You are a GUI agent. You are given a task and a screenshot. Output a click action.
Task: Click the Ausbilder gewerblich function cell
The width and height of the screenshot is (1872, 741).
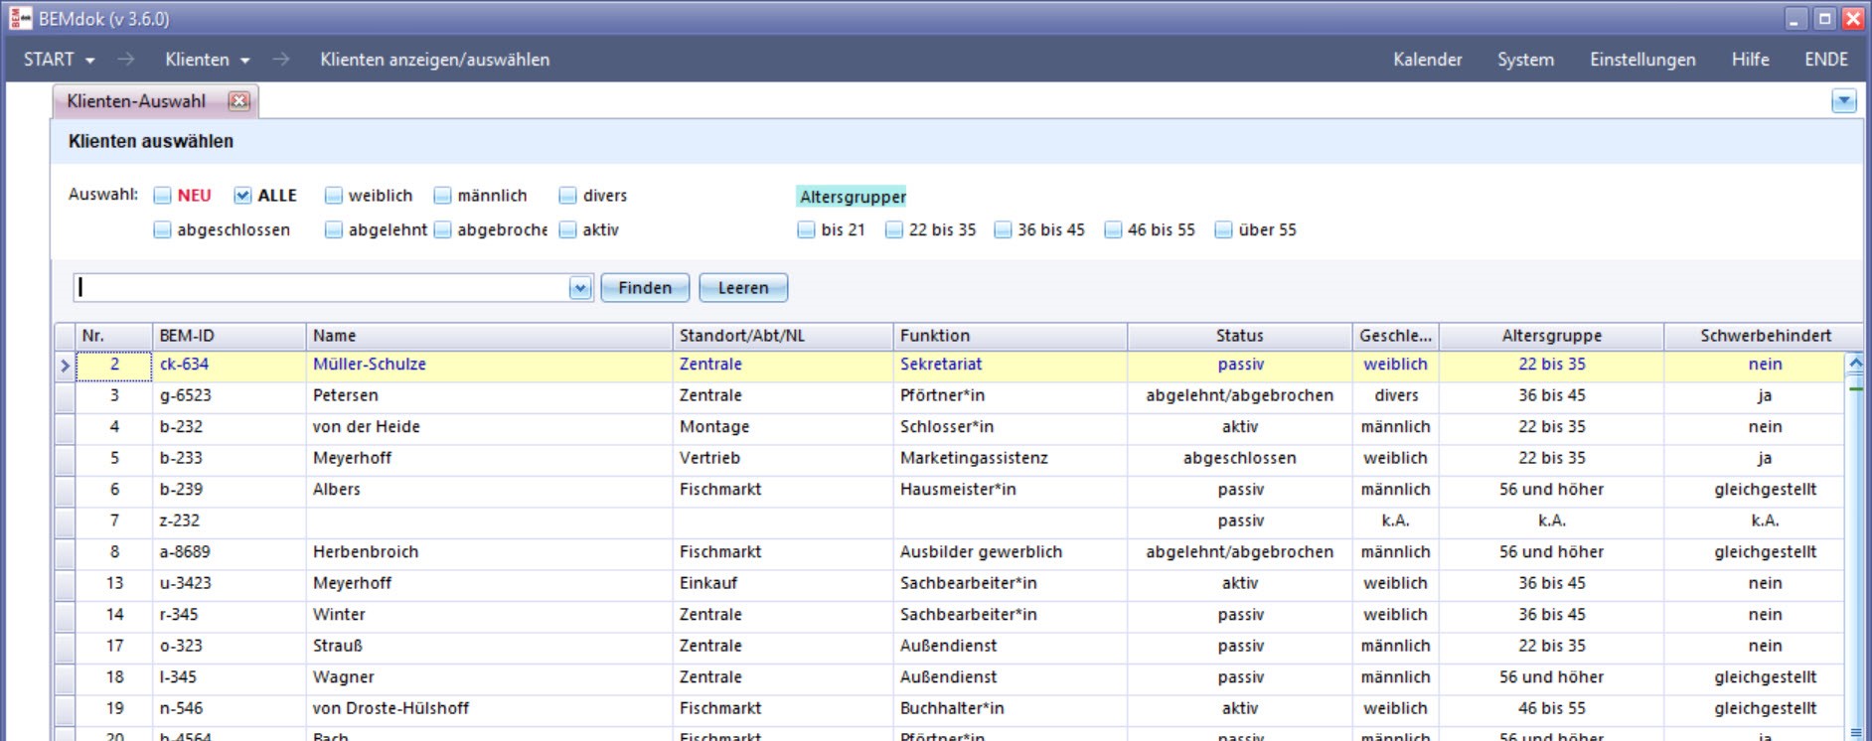pyautogui.click(x=1010, y=552)
